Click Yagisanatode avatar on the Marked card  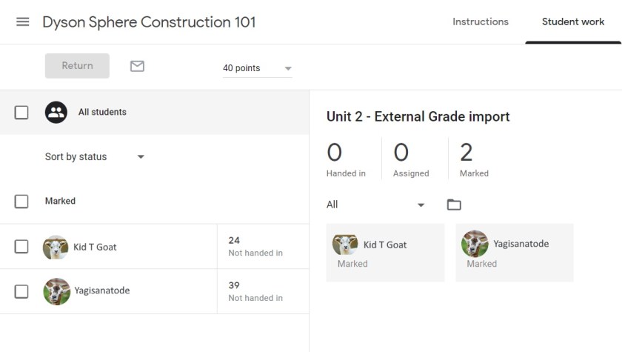[x=475, y=244]
